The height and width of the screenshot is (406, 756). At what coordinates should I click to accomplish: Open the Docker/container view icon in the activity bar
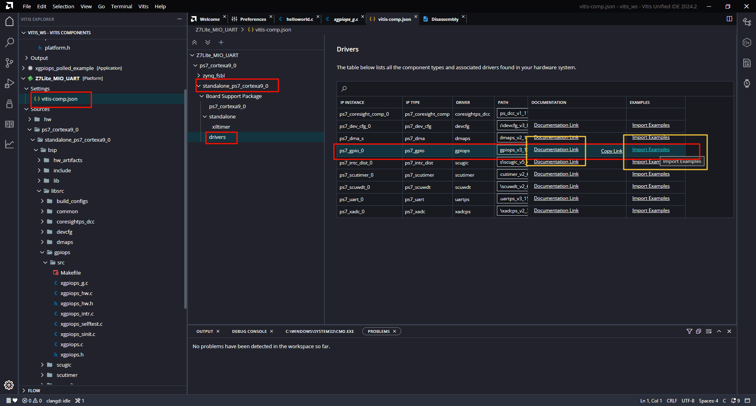click(9, 103)
